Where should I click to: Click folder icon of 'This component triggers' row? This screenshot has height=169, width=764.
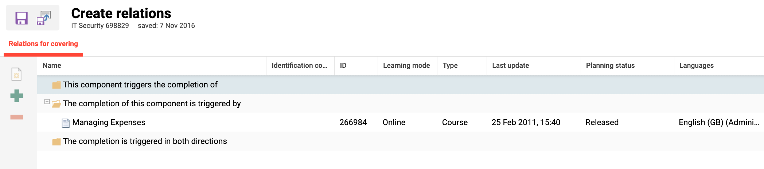(56, 85)
